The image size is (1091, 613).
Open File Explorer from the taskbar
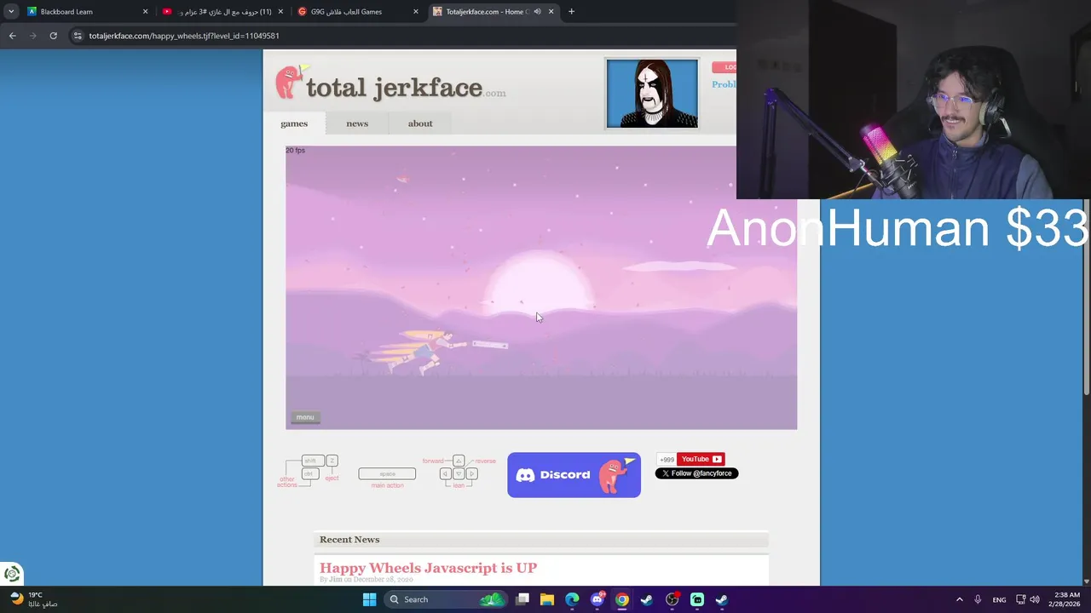pyautogui.click(x=547, y=599)
